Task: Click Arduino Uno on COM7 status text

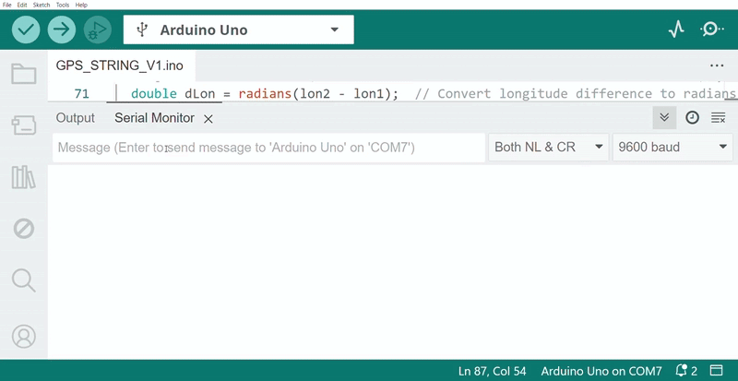Action: [601, 371]
